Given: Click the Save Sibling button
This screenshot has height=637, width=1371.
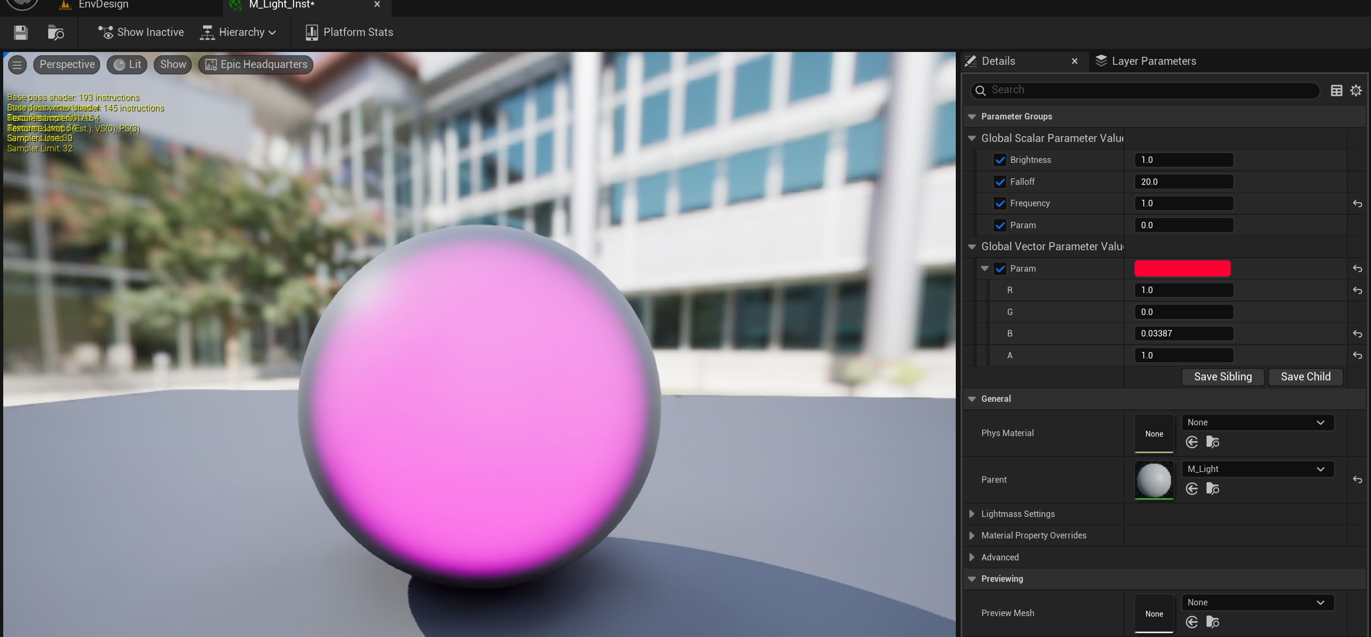Looking at the screenshot, I should coord(1223,377).
